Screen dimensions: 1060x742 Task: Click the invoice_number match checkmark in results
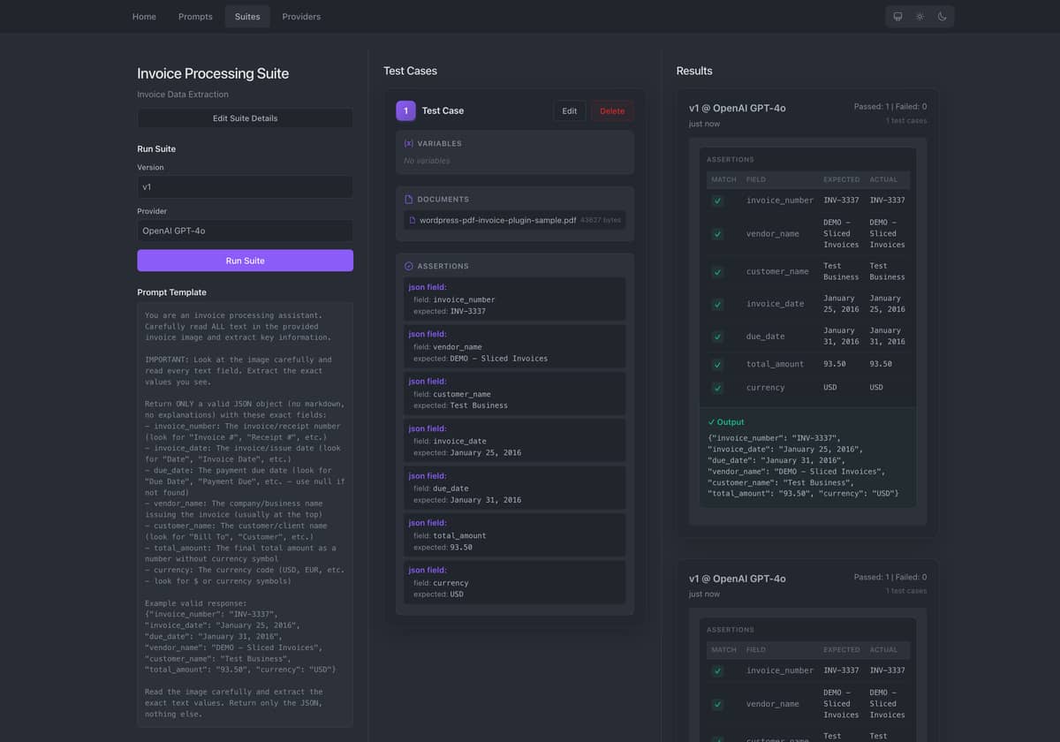pyautogui.click(x=717, y=201)
